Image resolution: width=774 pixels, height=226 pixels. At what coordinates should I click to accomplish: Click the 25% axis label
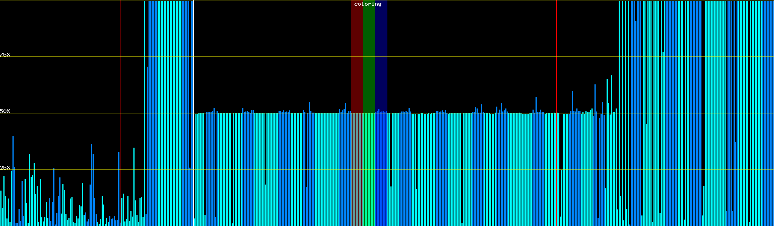[x=5, y=168]
